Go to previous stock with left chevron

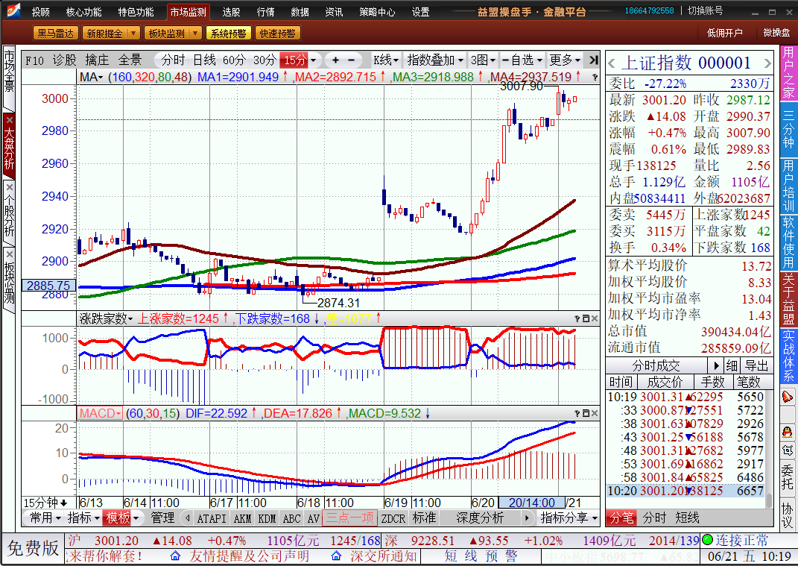pyautogui.click(x=612, y=63)
